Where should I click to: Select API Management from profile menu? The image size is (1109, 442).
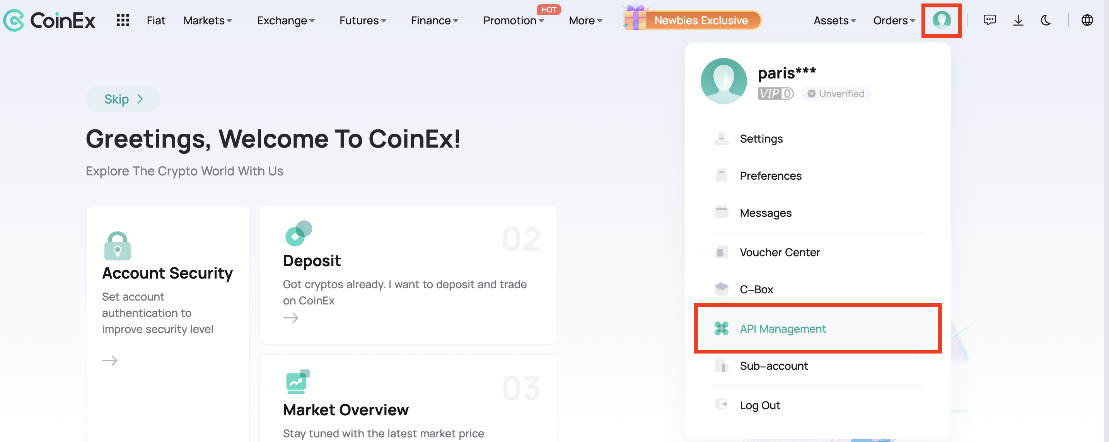pos(782,329)
